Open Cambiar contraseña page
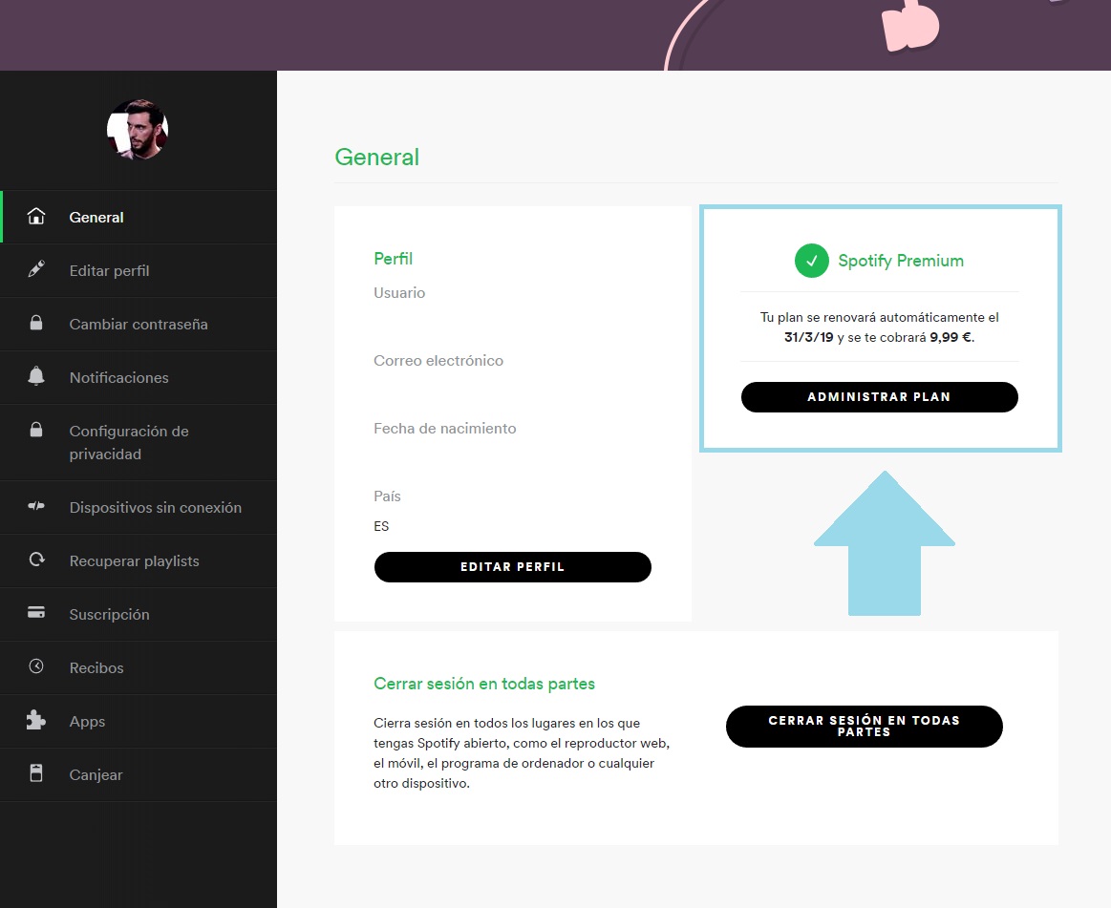Image resolution: width=1111 pixels, height=908 pixels. tap(139, 325)
